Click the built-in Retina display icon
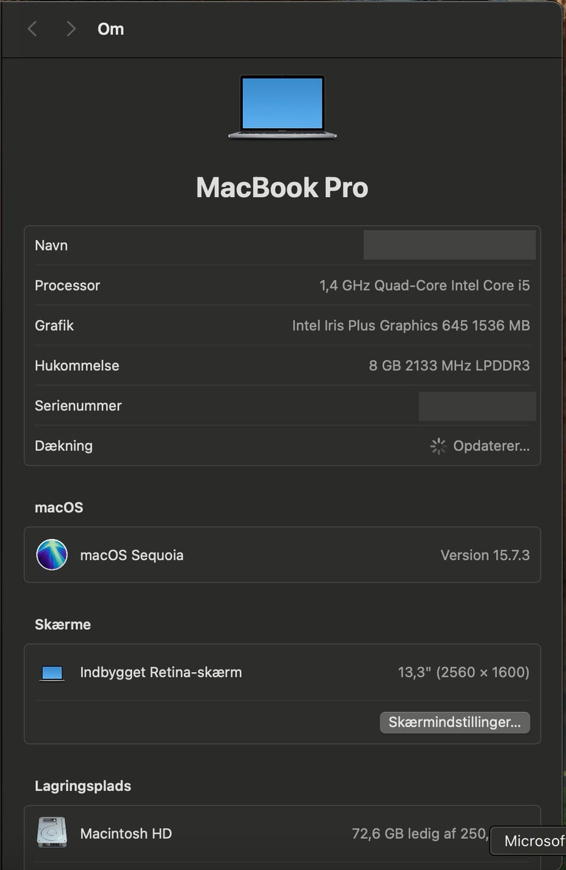Image resolution: width=566 pixels, height=870 pixels. tap(52, 673)
